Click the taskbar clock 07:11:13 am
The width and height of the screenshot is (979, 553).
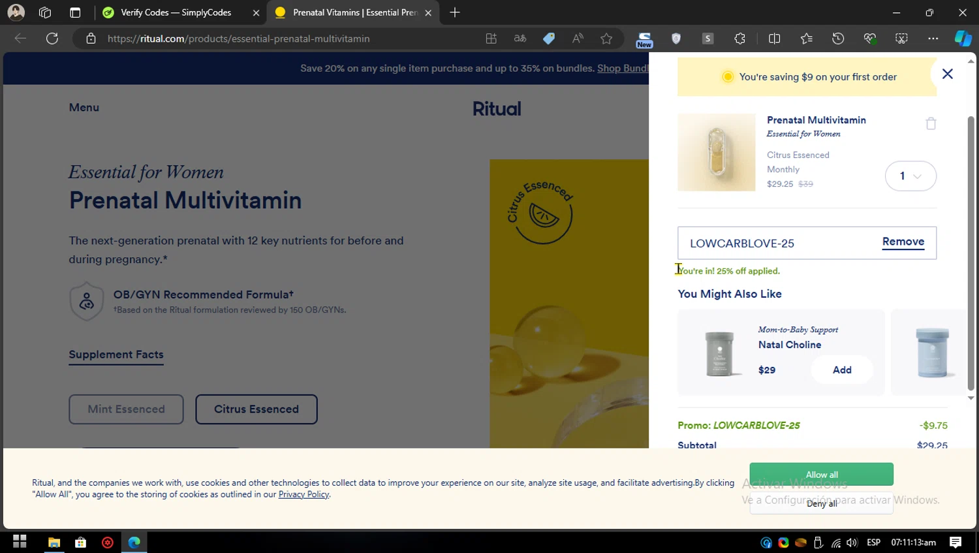[x=913, y=543]
